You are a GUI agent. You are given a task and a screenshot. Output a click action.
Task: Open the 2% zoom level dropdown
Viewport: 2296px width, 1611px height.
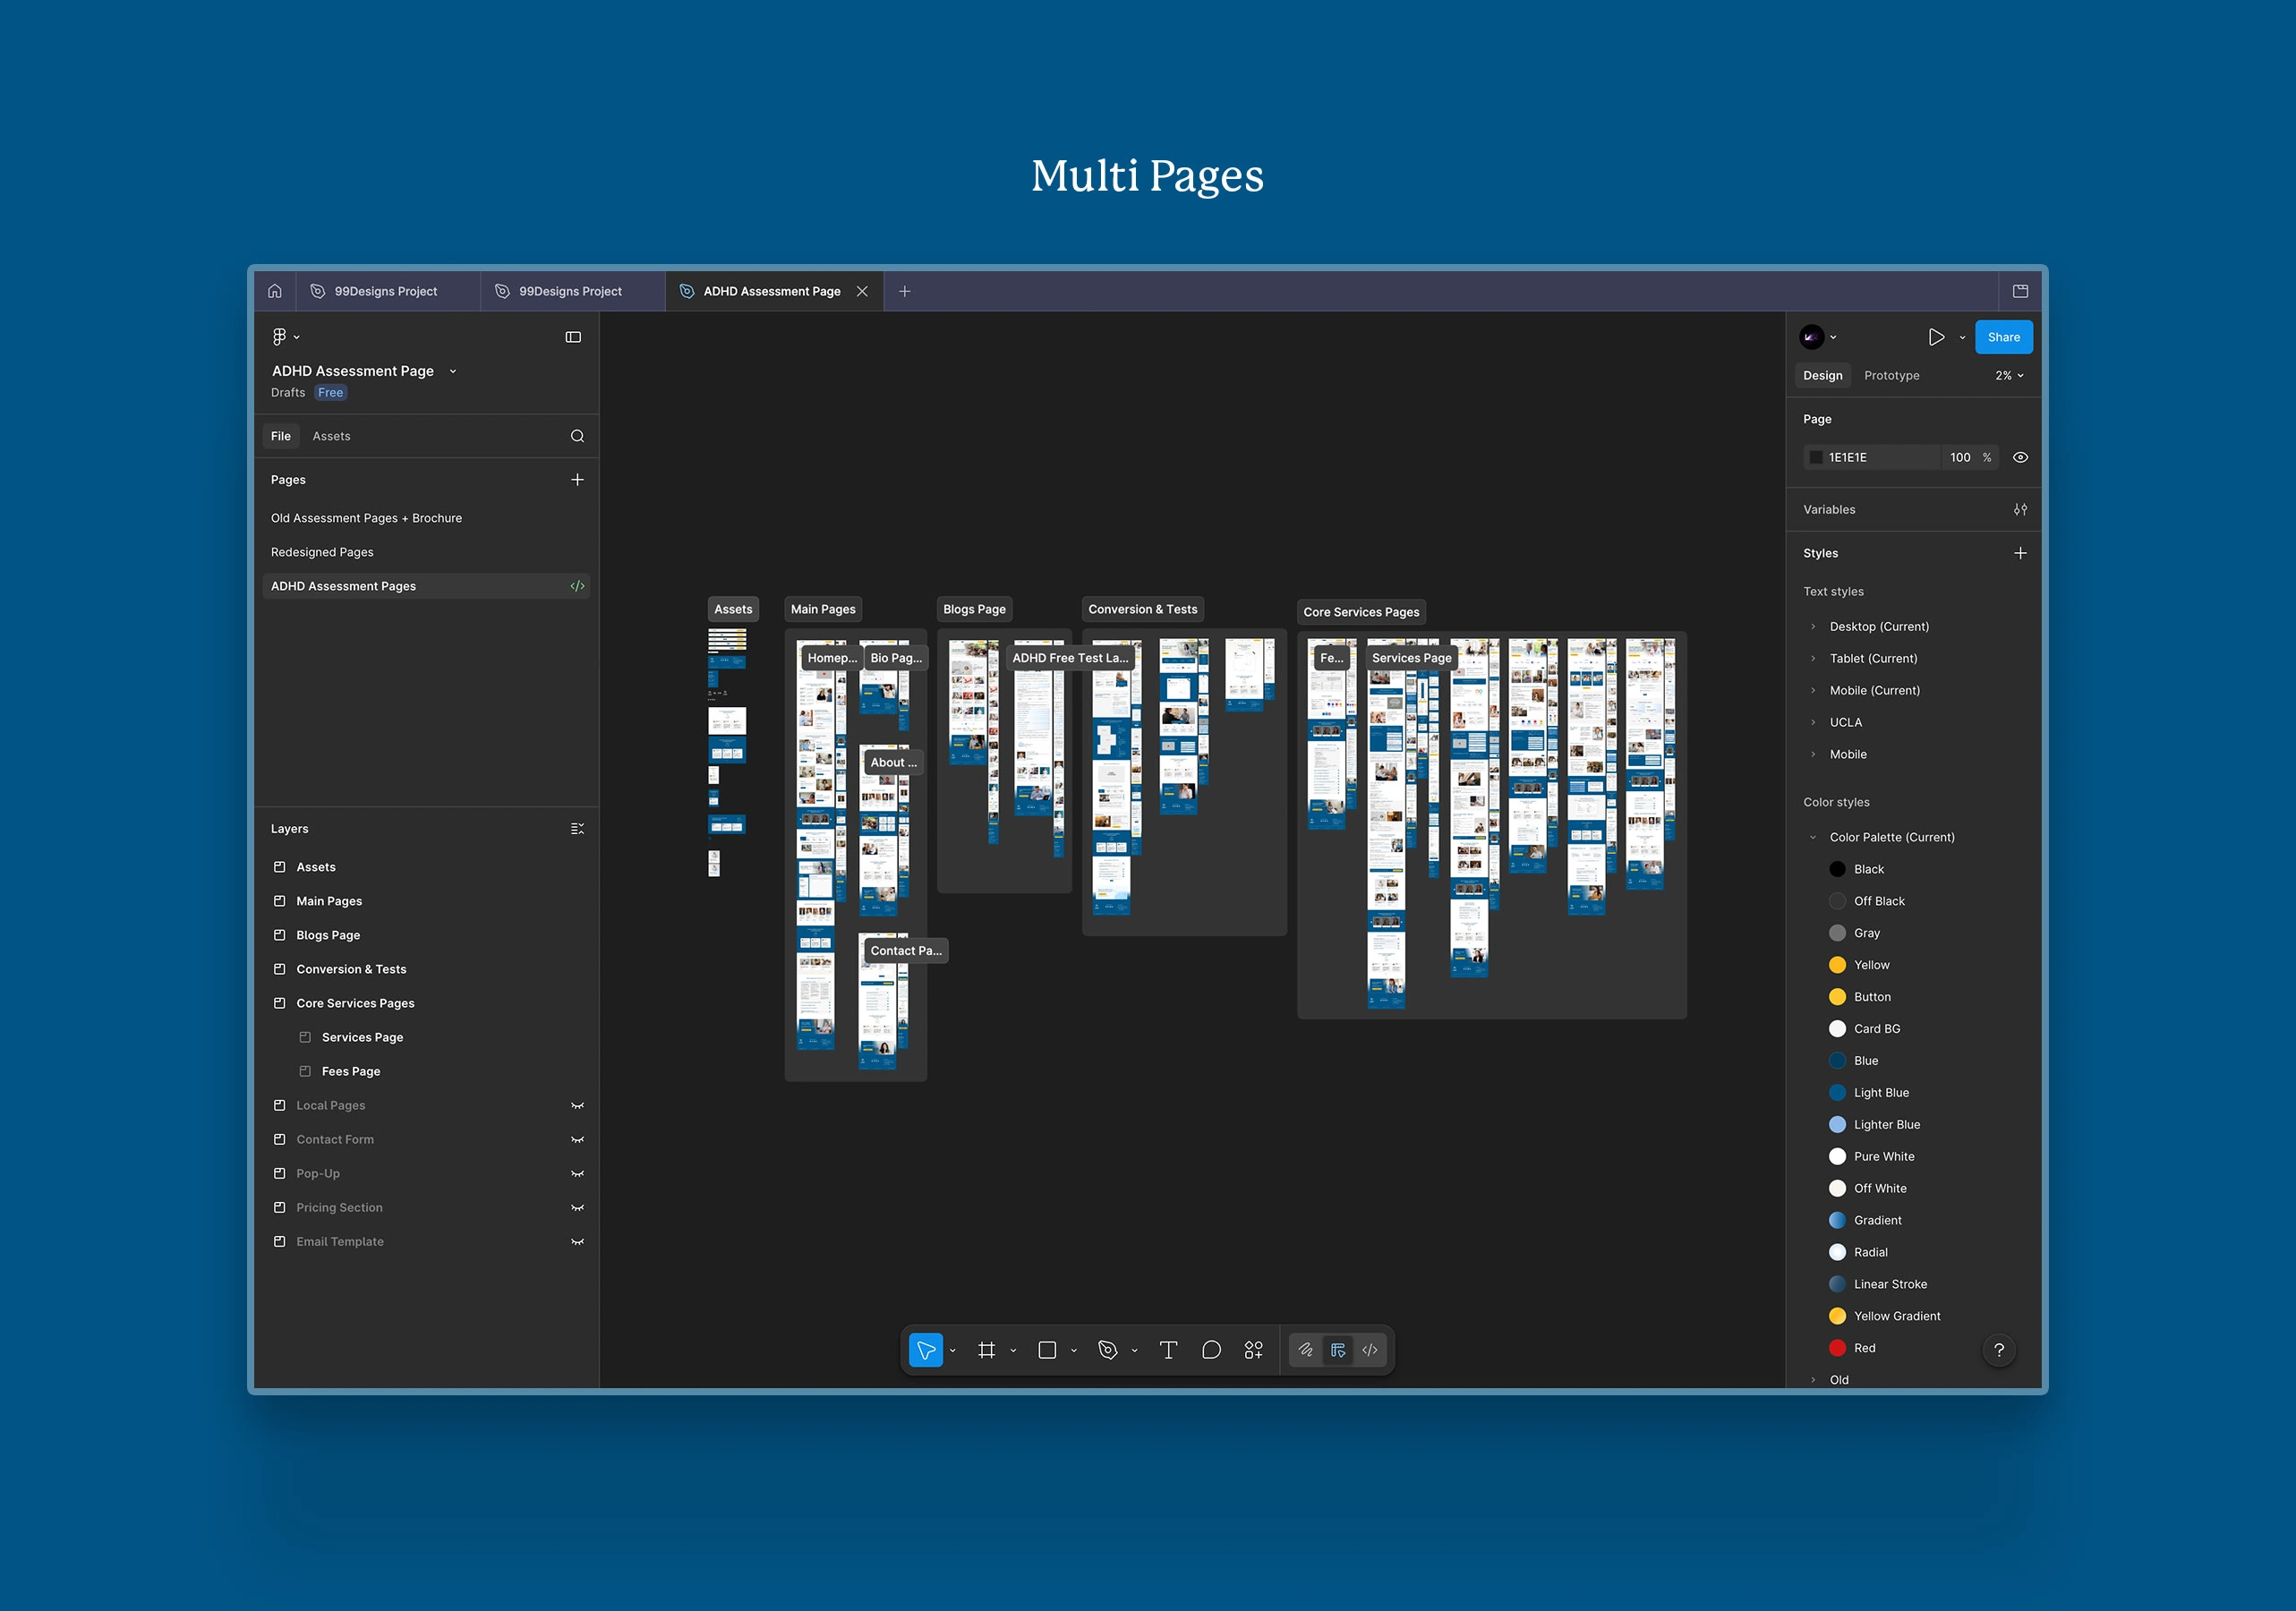(x=2009, y=375)
